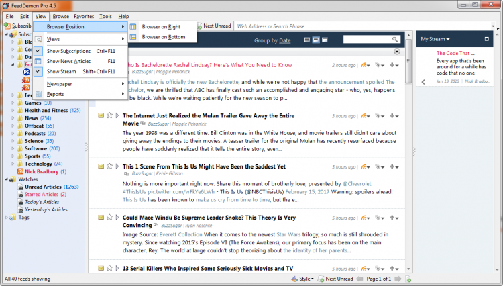The image size is (503, 286).
Task: Select the third article layout icon
Action: coord(325,40)
